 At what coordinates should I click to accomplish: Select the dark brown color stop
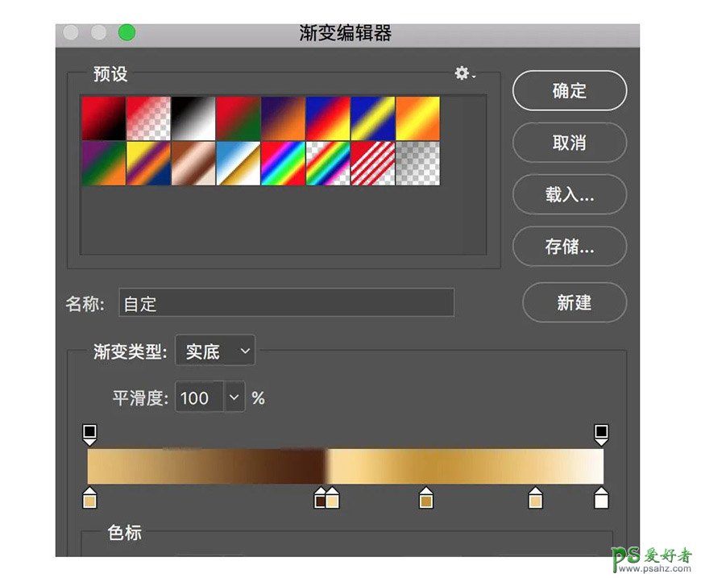tap(319, 498)
